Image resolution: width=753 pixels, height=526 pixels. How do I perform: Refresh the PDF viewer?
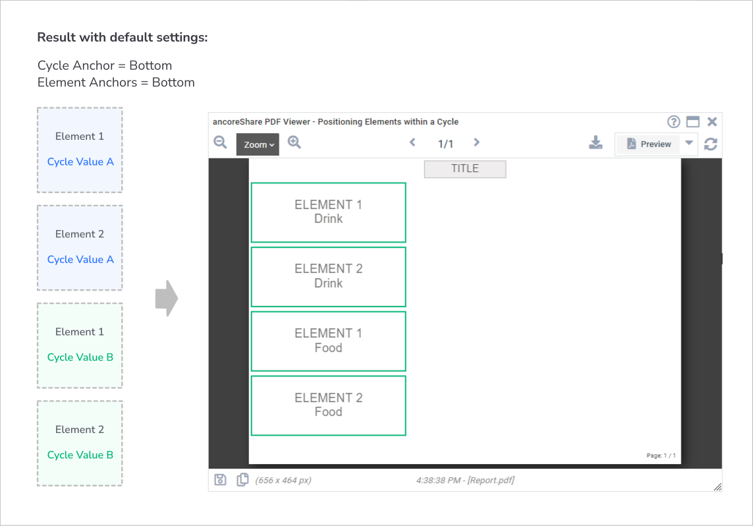click(711, 144)
